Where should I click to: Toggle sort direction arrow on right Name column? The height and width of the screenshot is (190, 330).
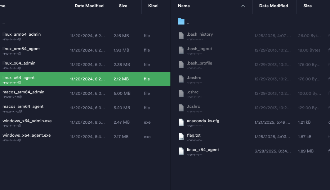click(x=243, y=6)
